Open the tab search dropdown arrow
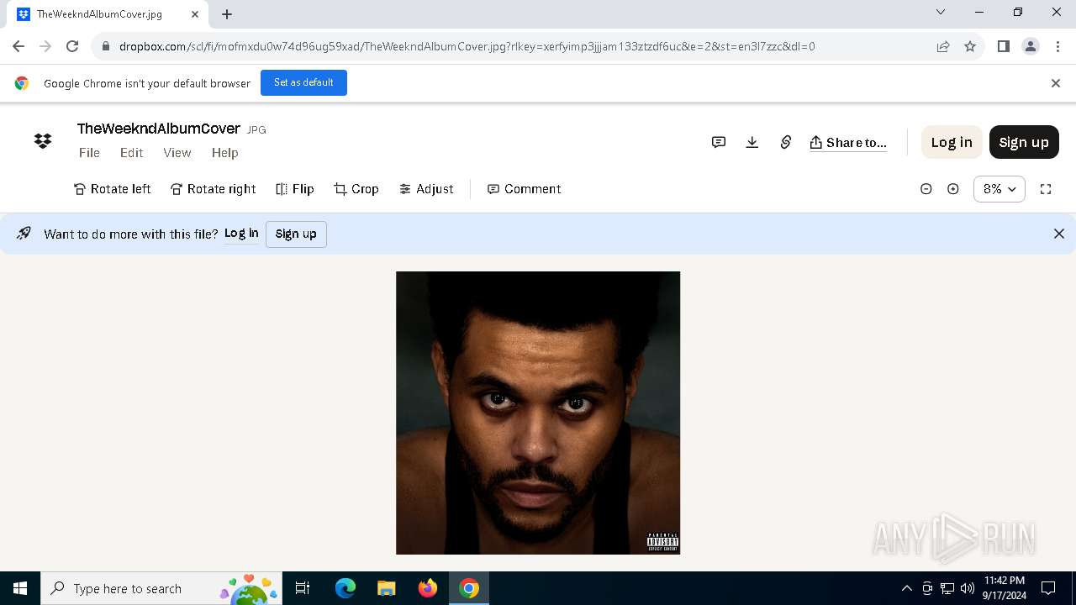The image size is (1076, 605). [x=941, y=13]
